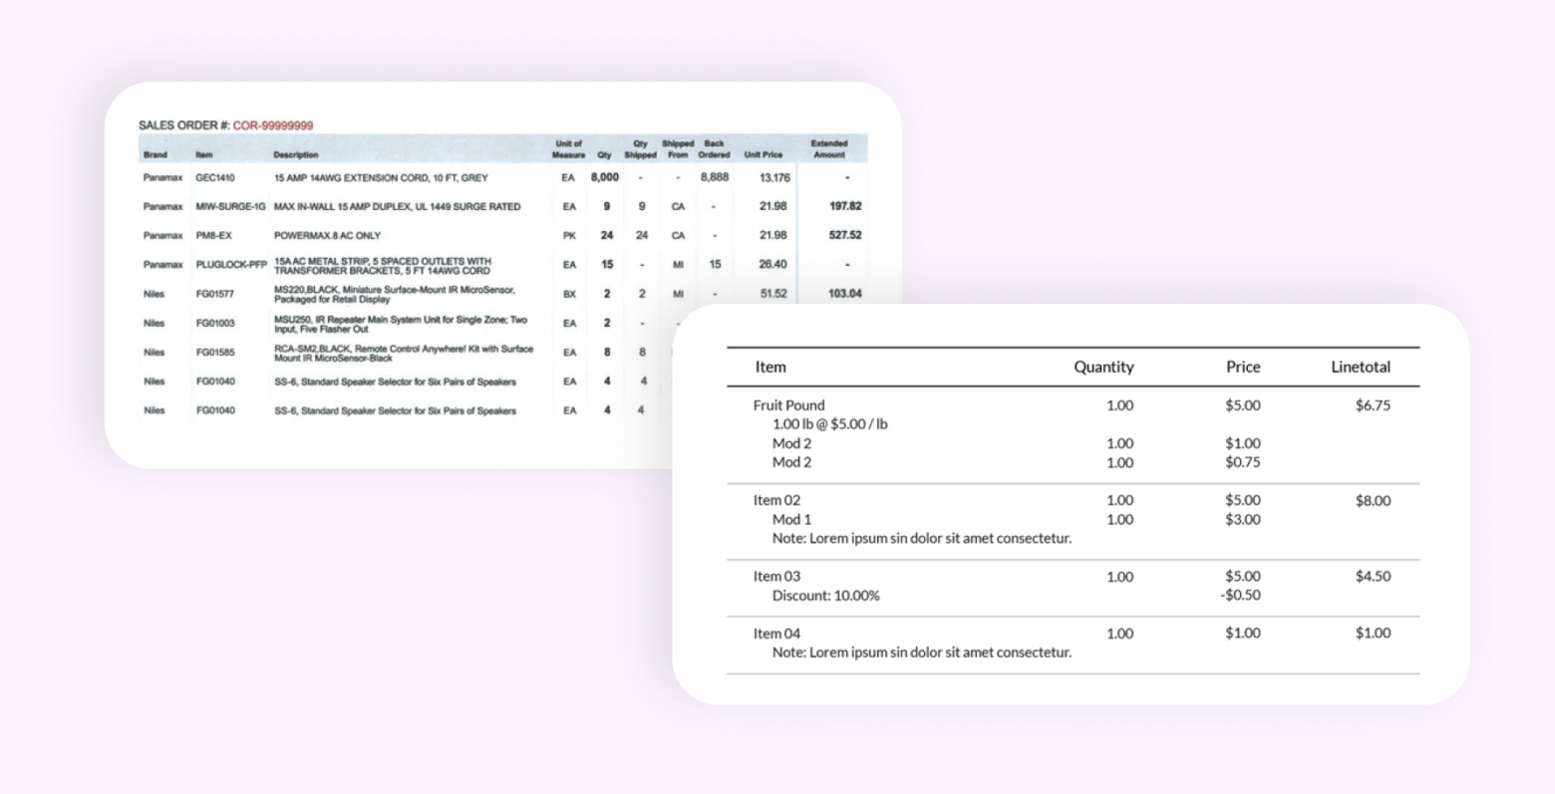
Task: Click the $6.75 line total
Action: coord(1372,405)
